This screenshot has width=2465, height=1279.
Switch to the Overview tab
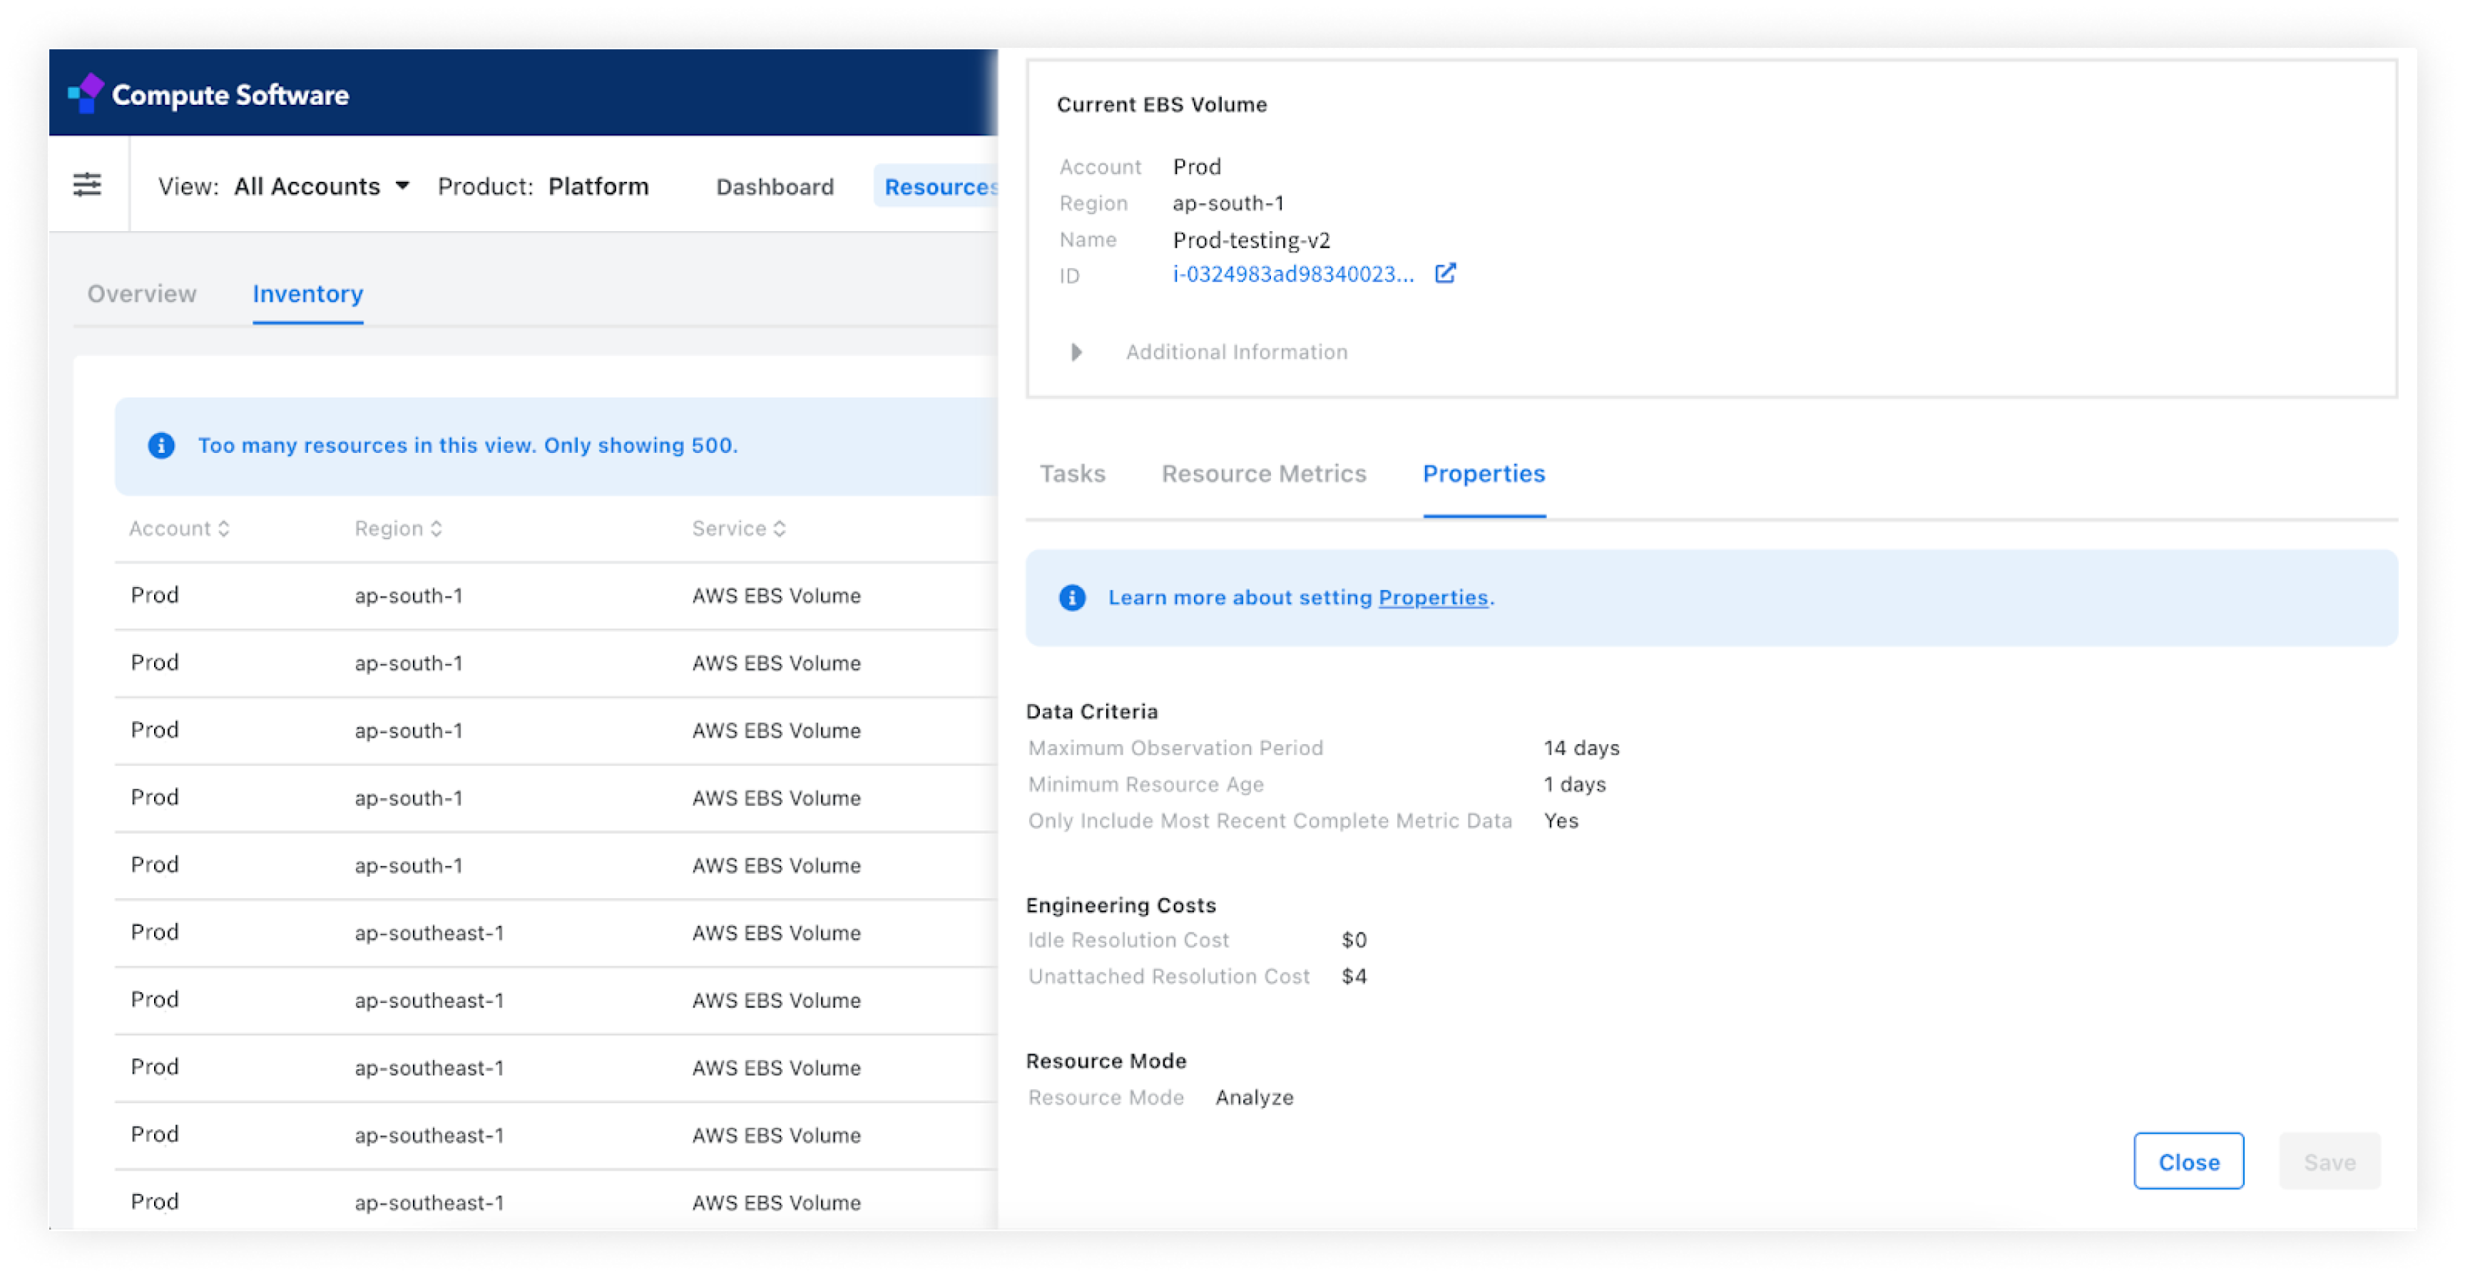click(x=142, y=294)
